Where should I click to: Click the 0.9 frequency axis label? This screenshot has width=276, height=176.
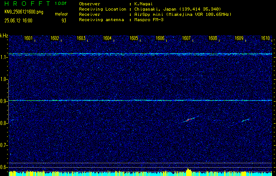(4, 101)
